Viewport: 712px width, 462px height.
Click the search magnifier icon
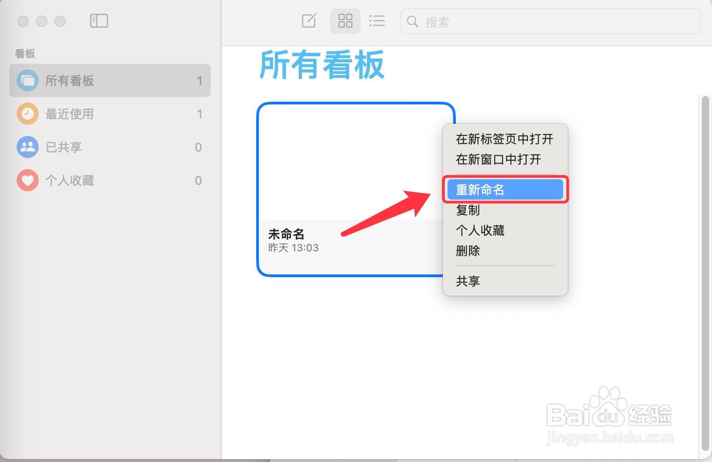412,21
